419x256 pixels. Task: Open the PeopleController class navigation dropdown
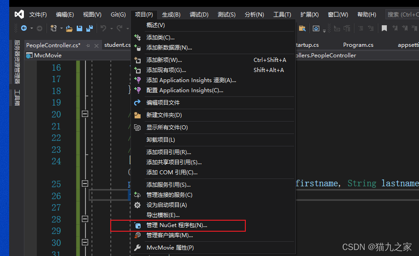357,55
